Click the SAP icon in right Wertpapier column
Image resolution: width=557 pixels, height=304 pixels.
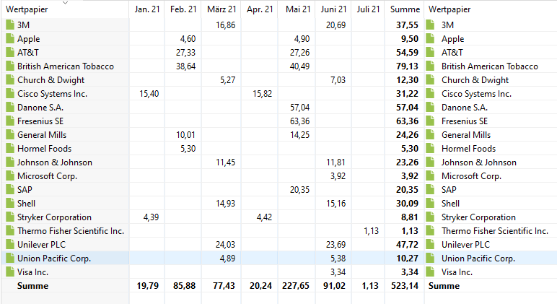(x=430, y=189)
